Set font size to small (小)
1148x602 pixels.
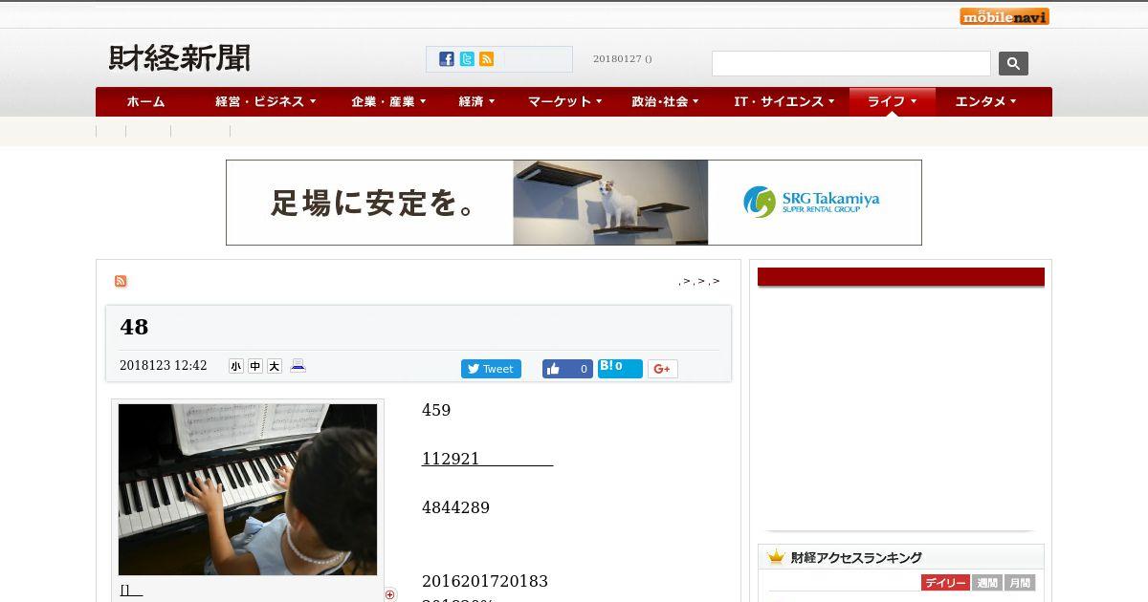click(236, 366)
